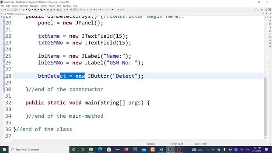Open Microsoft Edge from the taskbar

point(100,149)
